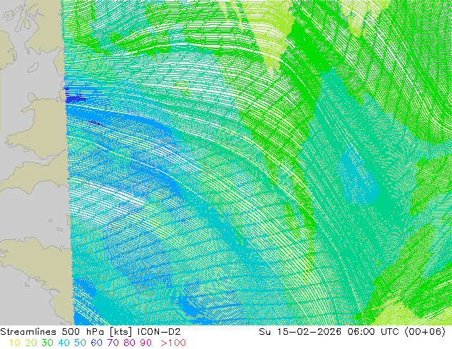Click the '50' knots legend value
The height and width of the screenshot is (349, 452).
80,343
